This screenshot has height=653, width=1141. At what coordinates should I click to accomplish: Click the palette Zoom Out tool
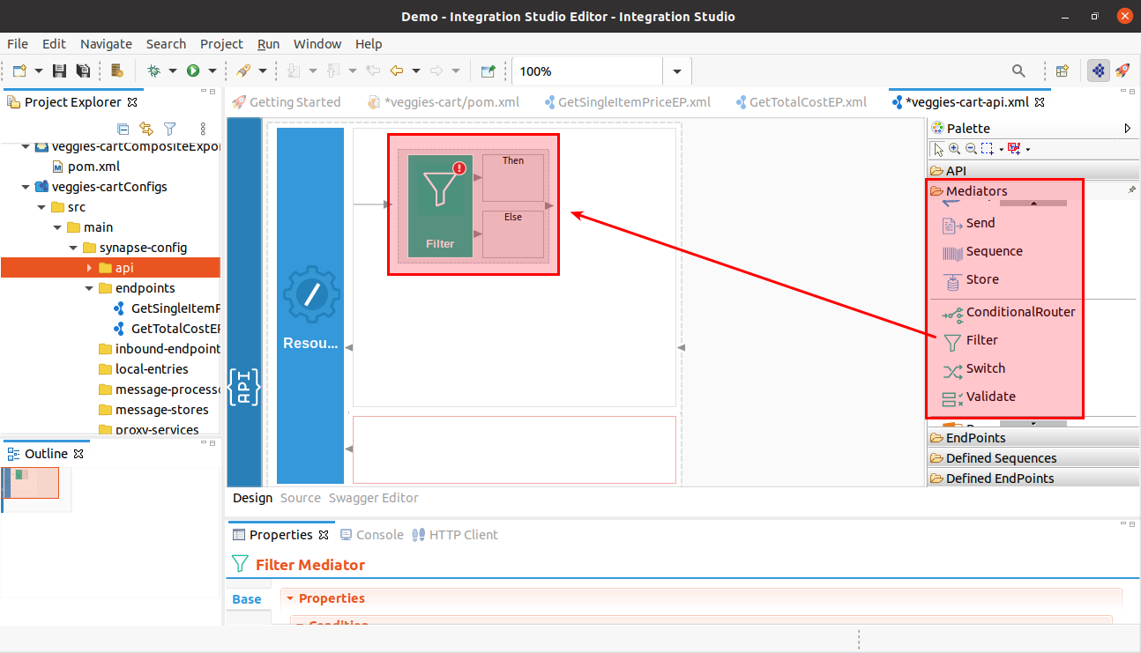click(971, 149)
